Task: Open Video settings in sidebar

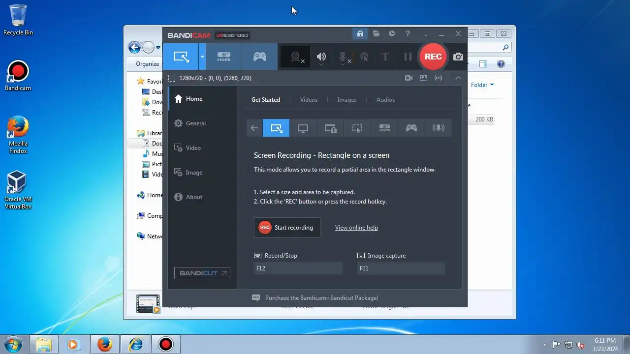Action: [x=202, y=148]
